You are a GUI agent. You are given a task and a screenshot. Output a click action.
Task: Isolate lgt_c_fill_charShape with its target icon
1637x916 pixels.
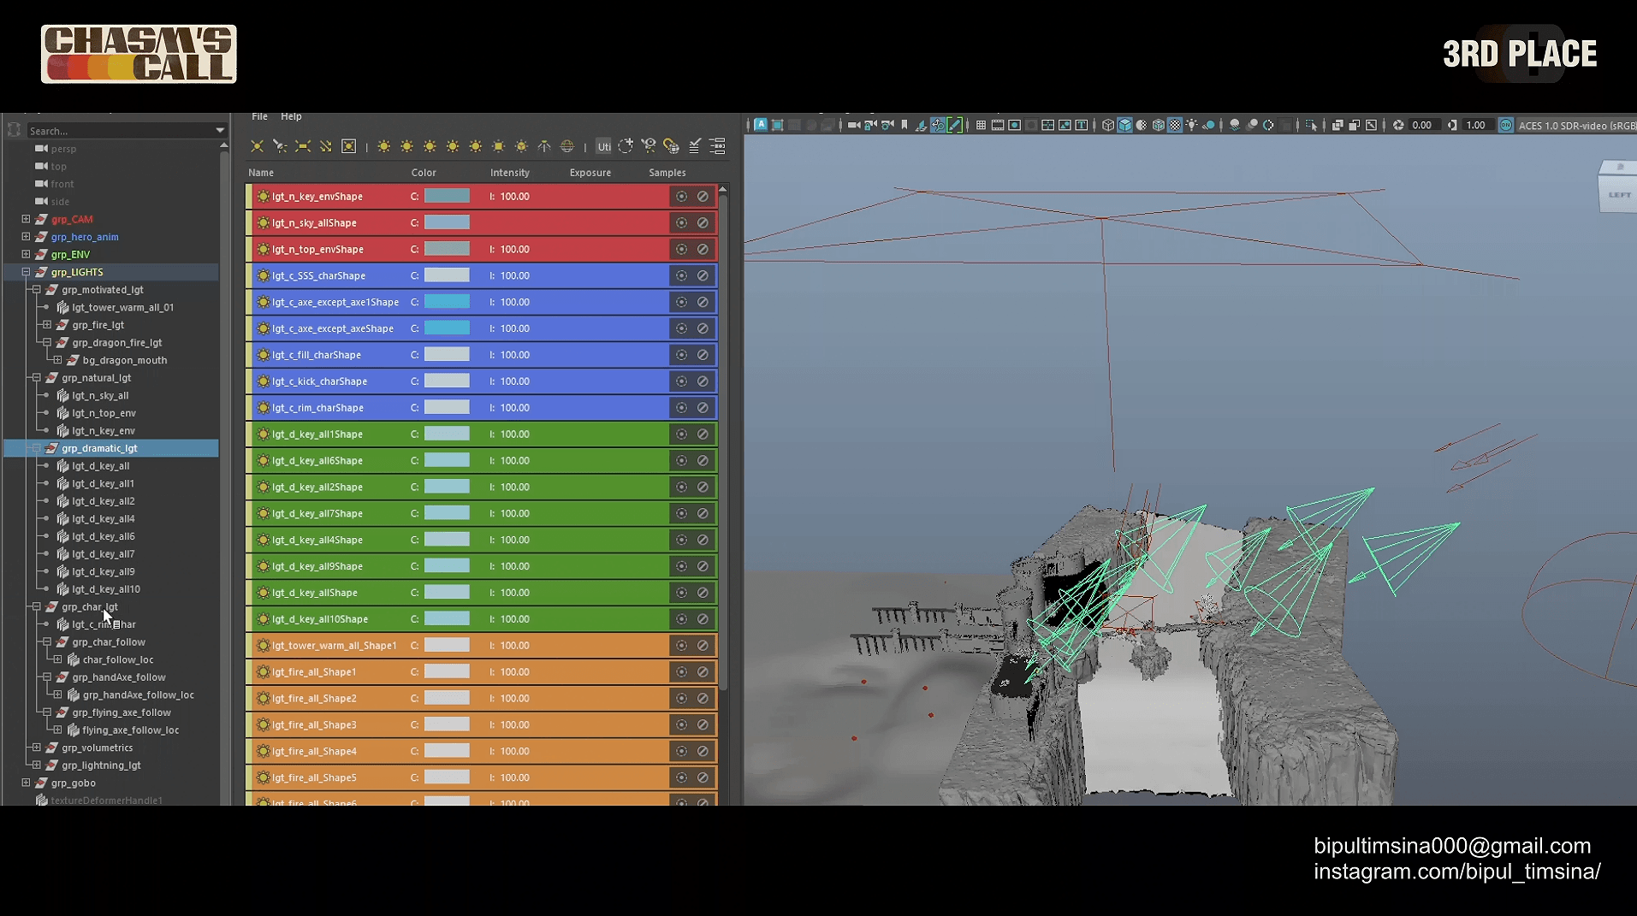click(x=681, y=355)
